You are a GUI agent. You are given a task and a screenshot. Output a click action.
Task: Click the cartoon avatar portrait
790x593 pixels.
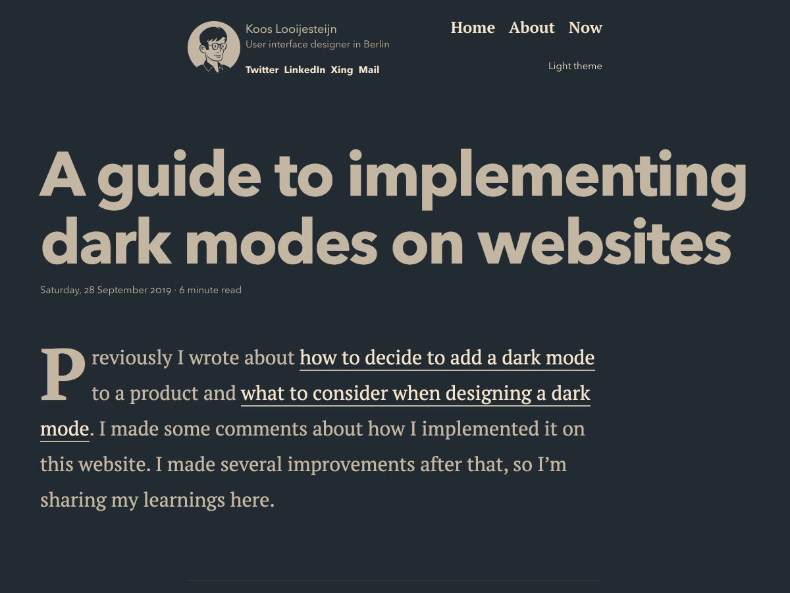213,47
